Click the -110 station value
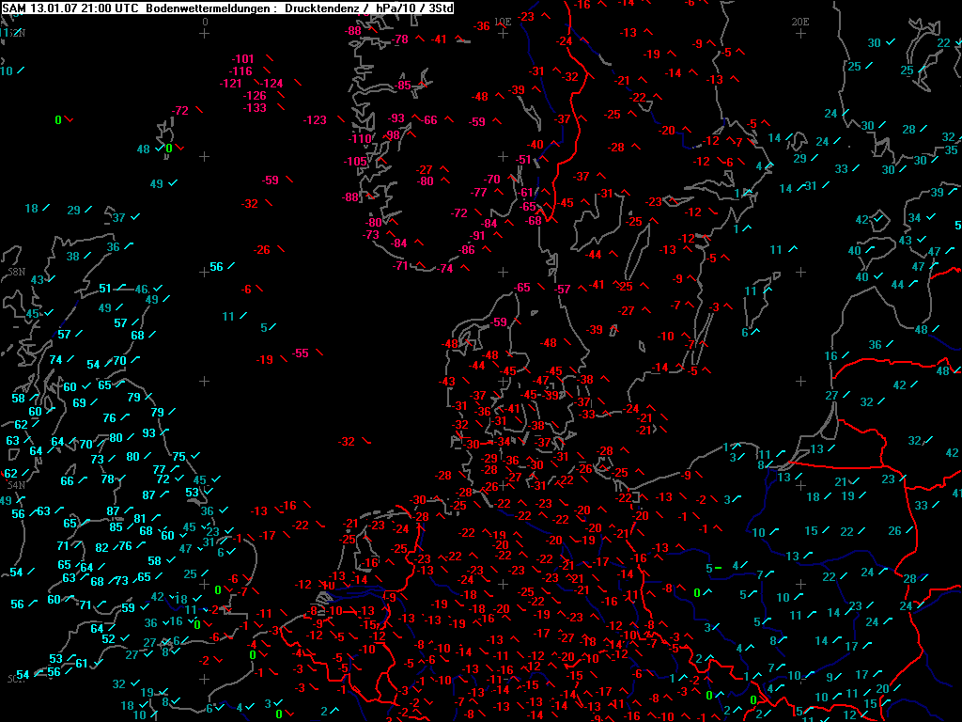 tap(361, 138)
